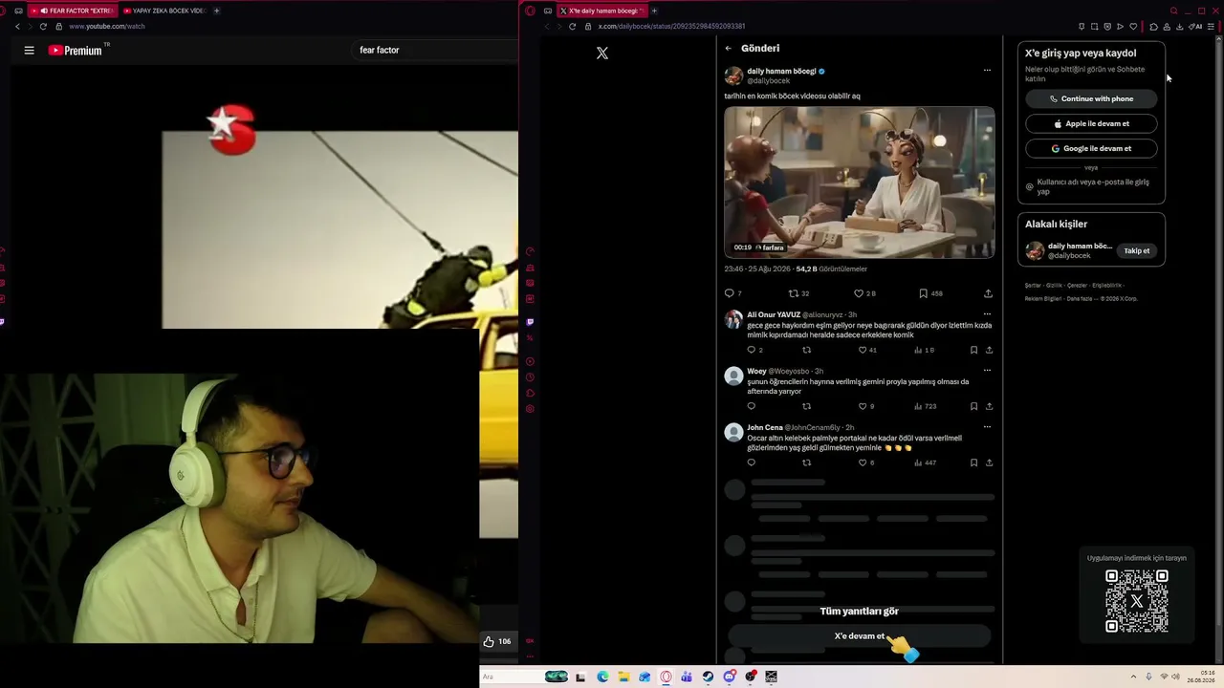The image size is (1224, 688).
Task: Click Apple ile devam et button
Action: coord(1091,123)
